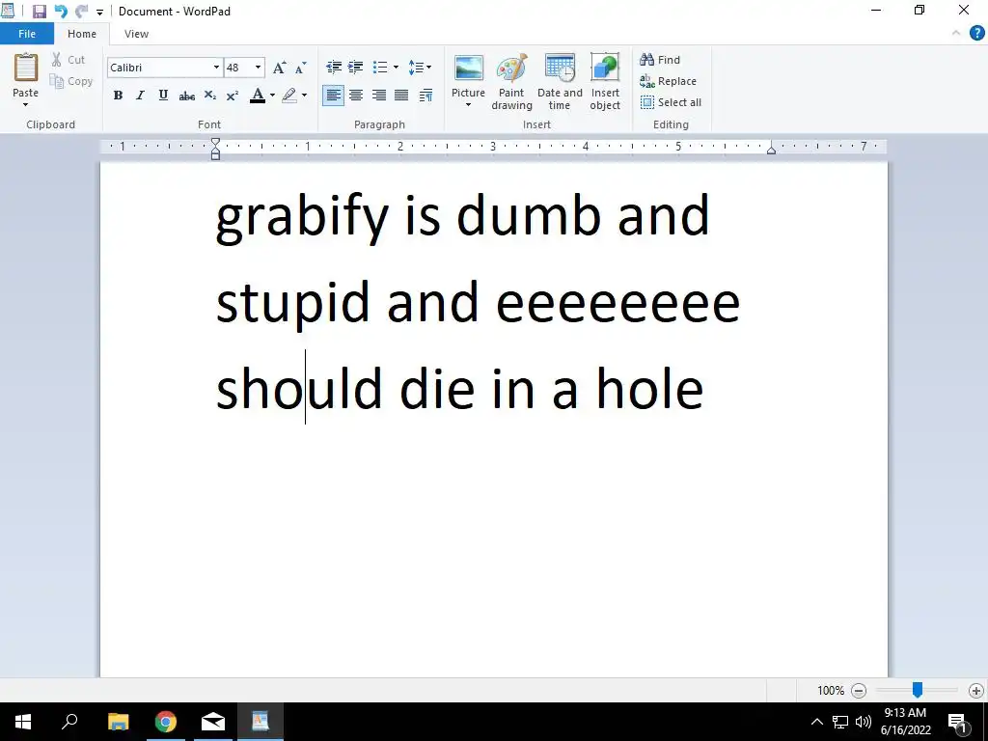The height and width of the screenshot is (741, 988).
Task: Open the text color palette arrow
Action: pos(272,96)
